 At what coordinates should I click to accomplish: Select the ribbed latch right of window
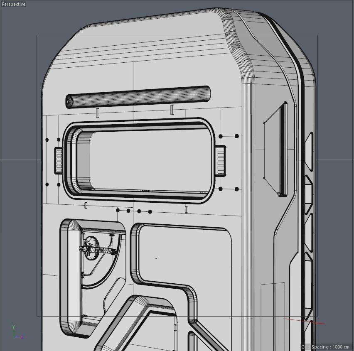220,161
